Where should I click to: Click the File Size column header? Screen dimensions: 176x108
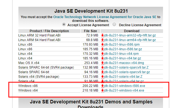tap(90, 31)
